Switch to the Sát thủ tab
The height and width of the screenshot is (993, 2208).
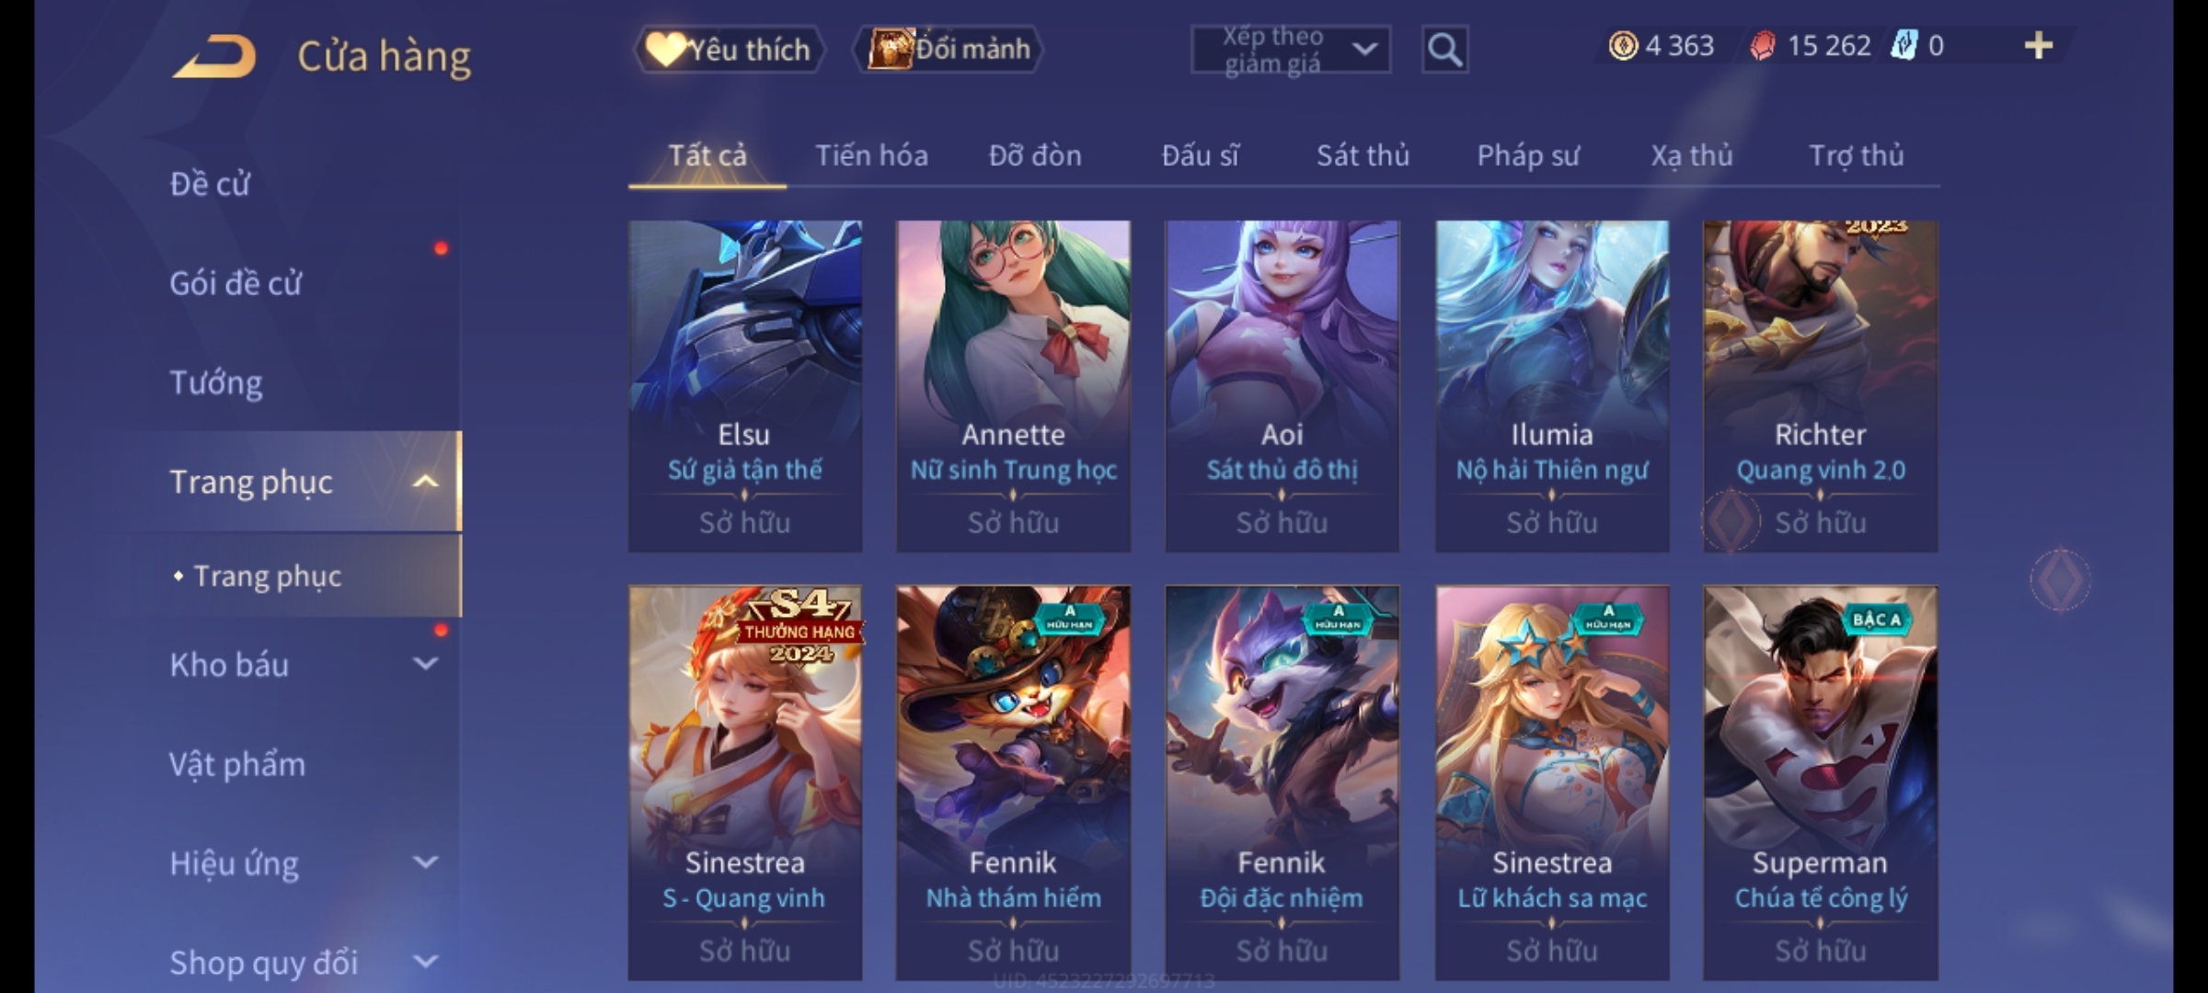1363,155
